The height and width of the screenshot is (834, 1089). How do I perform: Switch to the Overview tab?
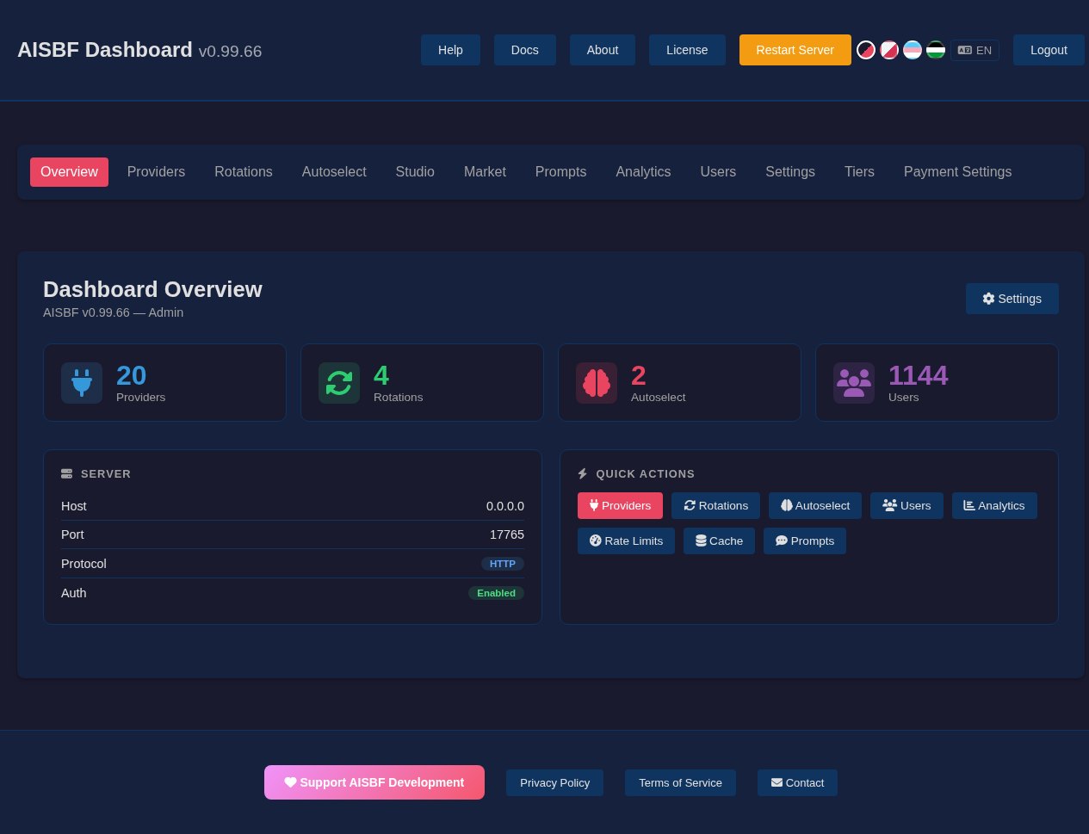tap(69, 172)
